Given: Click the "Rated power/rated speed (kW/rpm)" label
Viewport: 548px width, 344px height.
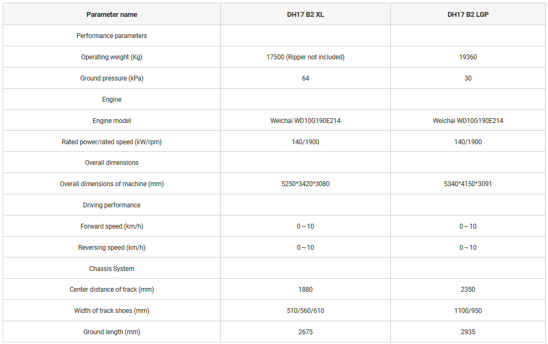Looking at the screenshot, I should pyautogui.click(x=112, y=142).
